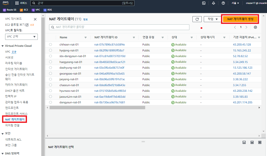Sort by 기본 퍼블릭 IPv4 column arrow
267x156 pixels.
(x=259, y=38)
